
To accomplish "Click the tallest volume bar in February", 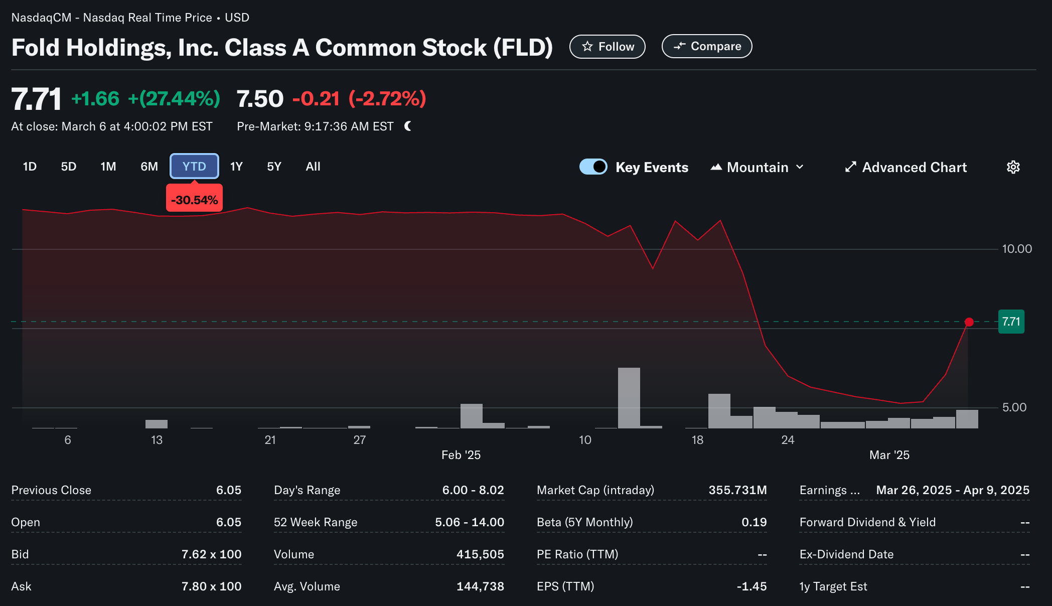I will point(629,397).
